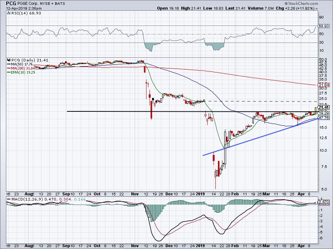Click the red 31.84 price tag on right axis
Viewport: 333px width, 249px height.
(x=324, y=85)
